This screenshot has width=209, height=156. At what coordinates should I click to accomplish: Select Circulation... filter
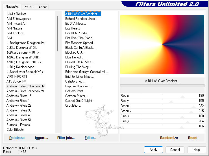click(73, 106)
